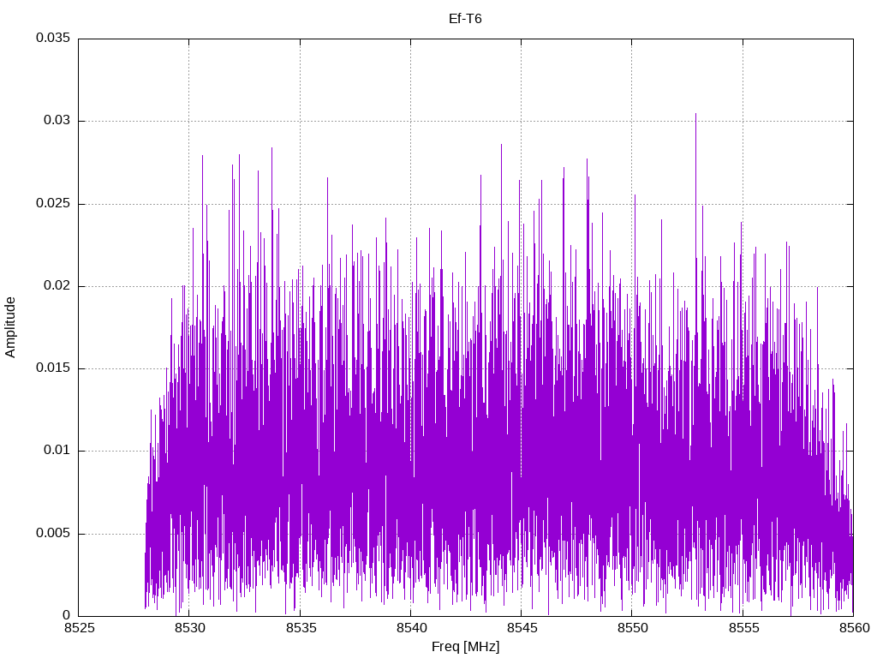
Task: Click the x-axis tick label 8525
Action: point(79,628)
